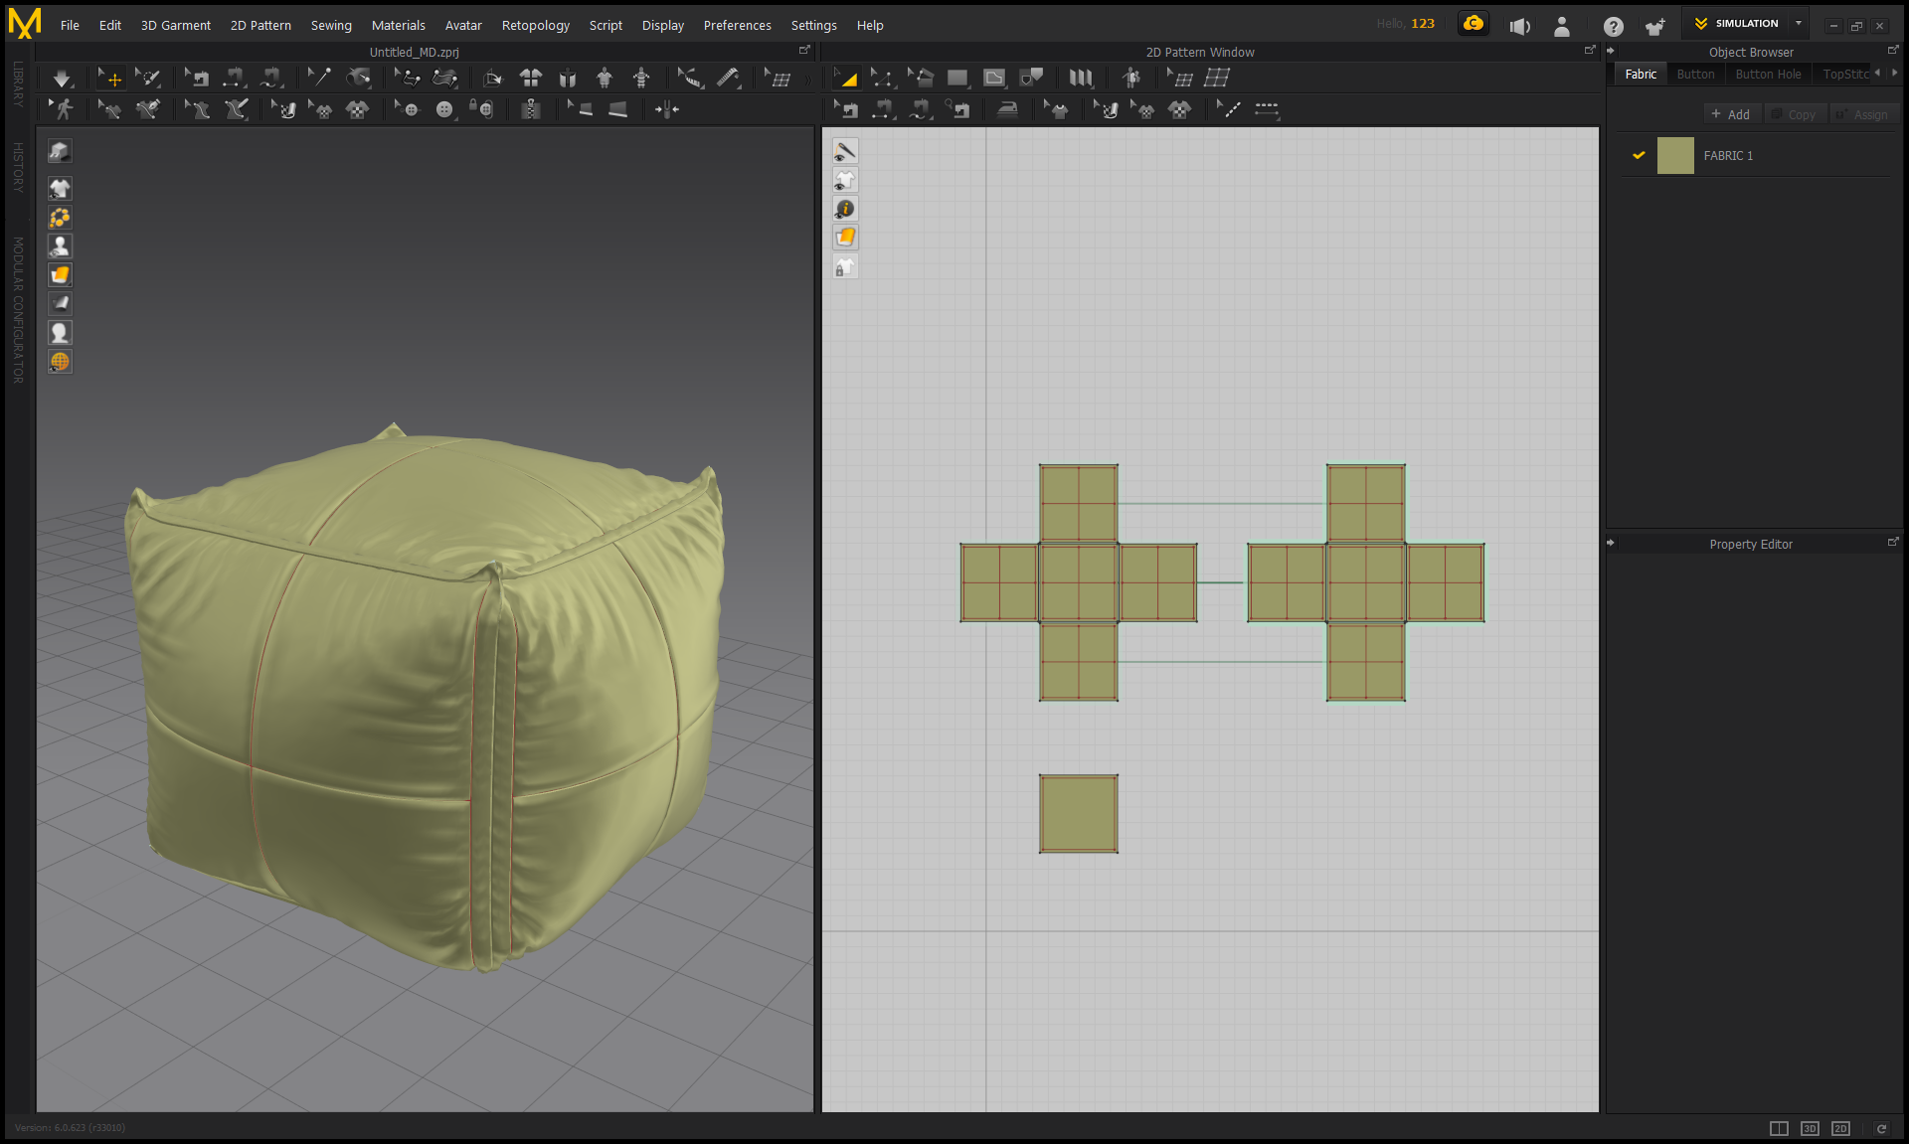This screenshot has width=1909, height=1144.
Task: Toggle the show garment shirt icon in 3D view
Action: coord(60,189)
